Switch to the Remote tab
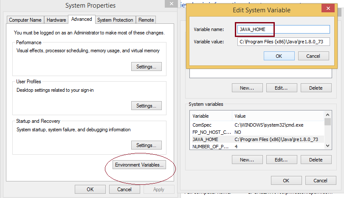Viewport: 344px width, 198px height. tap(146, 20)
